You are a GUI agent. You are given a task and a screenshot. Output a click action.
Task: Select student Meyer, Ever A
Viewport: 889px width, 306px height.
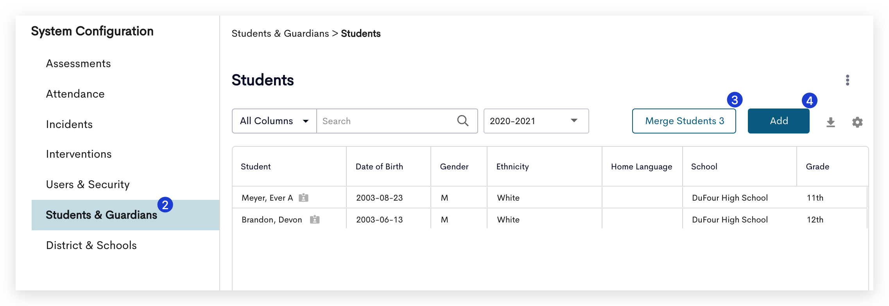267,198
